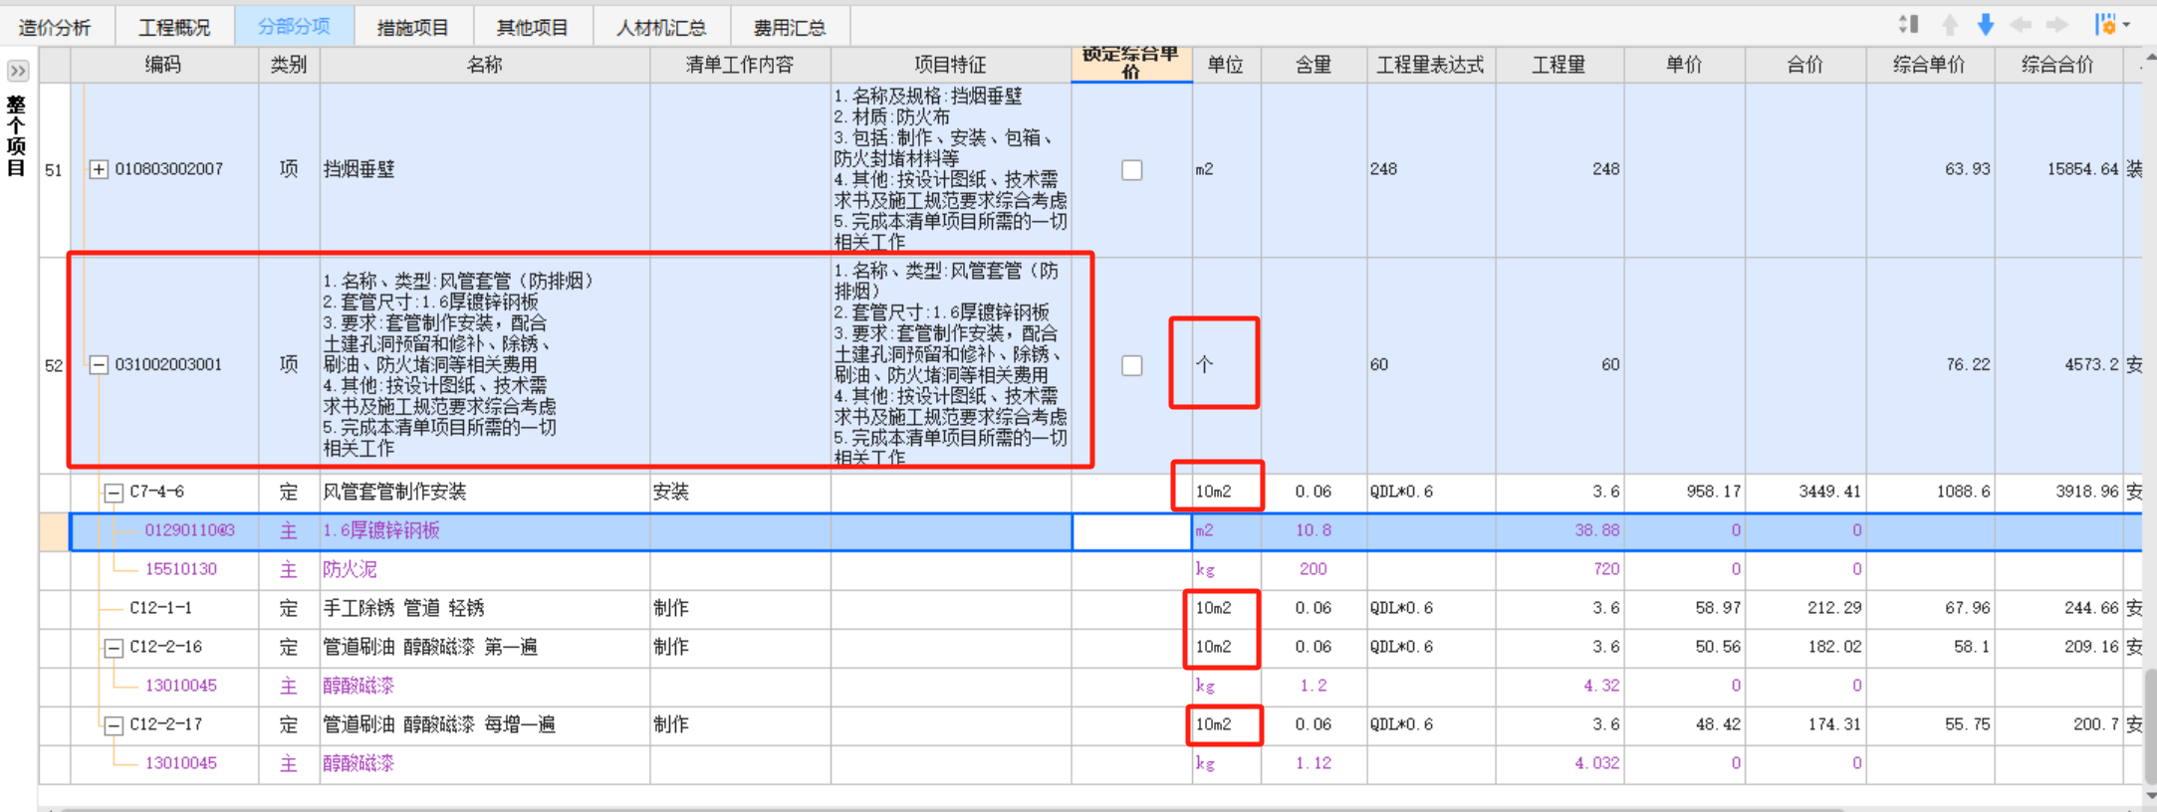Screen dimensions: 2157x812
Task: Open the column settings gear icon
Action: pos(2105,25)
